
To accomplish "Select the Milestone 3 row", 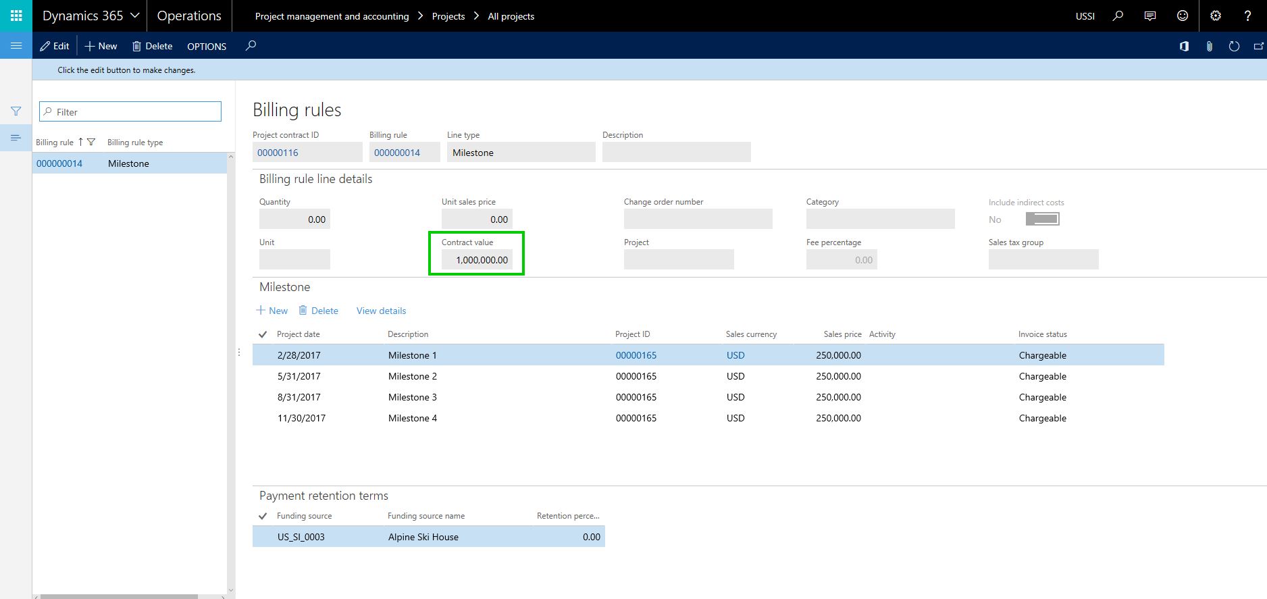I will [x=708, y=397].
